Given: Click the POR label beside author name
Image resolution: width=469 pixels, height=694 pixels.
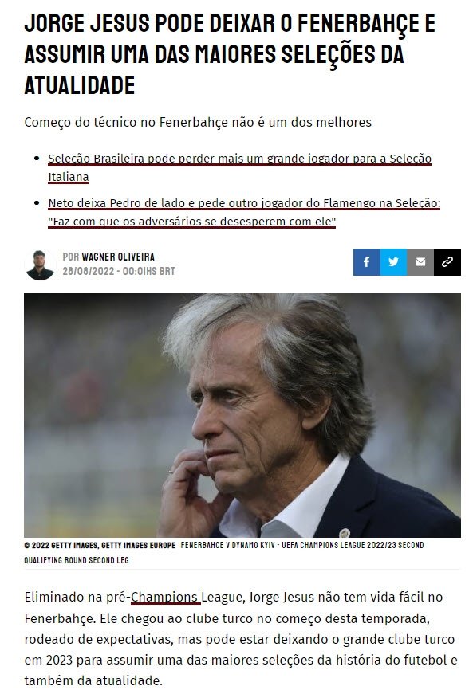Looking at the screenshot, I should click(x=71, y=257).
